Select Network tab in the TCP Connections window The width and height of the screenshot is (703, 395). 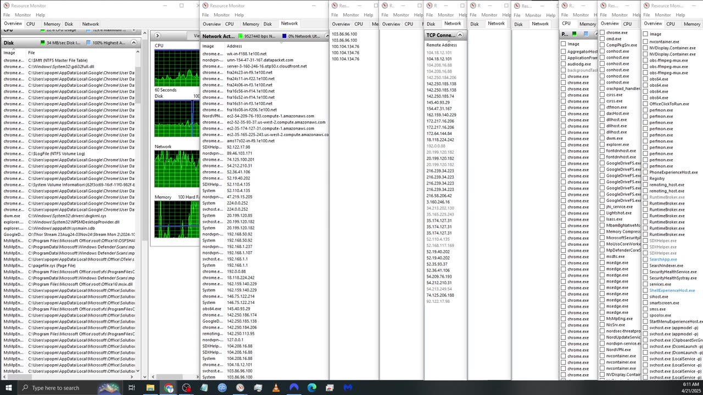[x=453, y=24]
